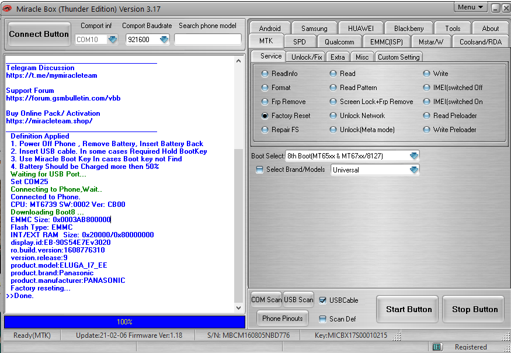This screenshot has width=511, height=353.
Task: Click the Telegram link t.me/mymiracleteam
Action: coord(51,75)
